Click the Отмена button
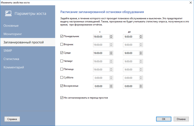194x126 pixels. [x=181, y=119]
